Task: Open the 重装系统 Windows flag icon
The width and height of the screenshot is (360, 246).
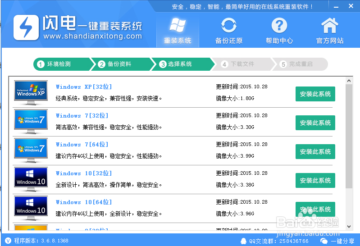Action: tap(178, 25)
